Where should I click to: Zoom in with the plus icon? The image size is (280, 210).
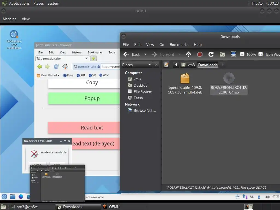click(x=261, y=54)
